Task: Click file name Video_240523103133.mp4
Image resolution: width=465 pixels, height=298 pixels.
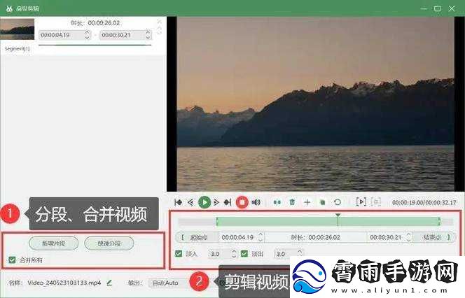Action: (64, 283)
